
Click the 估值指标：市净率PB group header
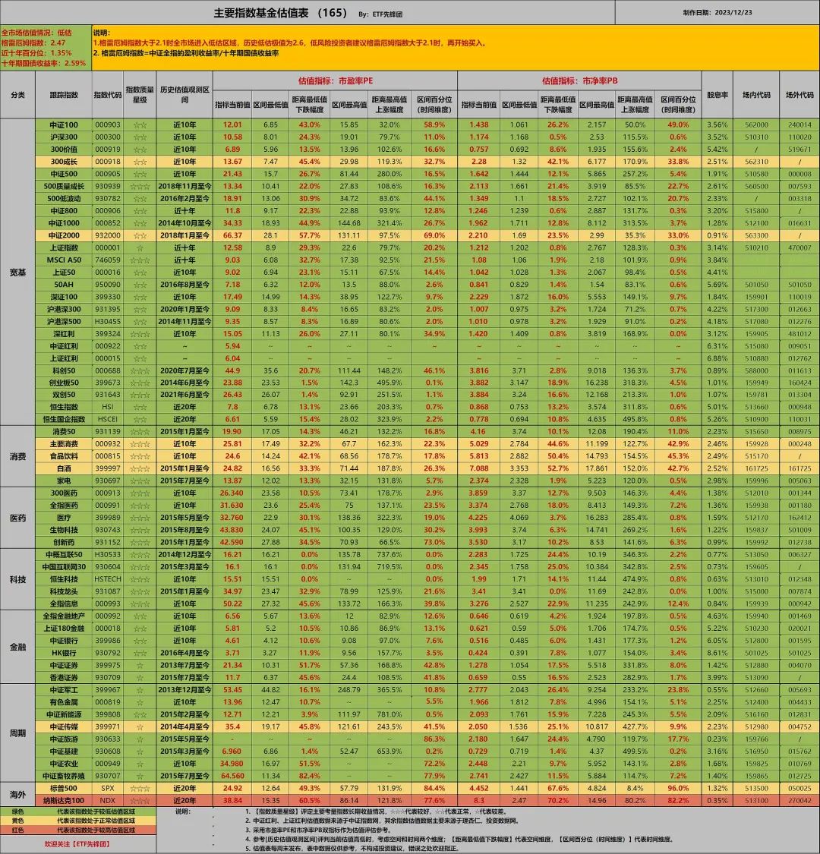(x=579, y=80)
